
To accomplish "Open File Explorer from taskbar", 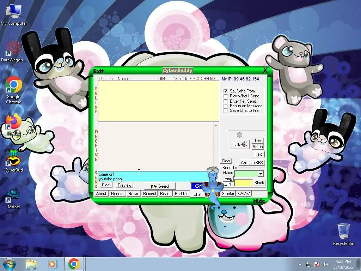I will click(31, 264).
